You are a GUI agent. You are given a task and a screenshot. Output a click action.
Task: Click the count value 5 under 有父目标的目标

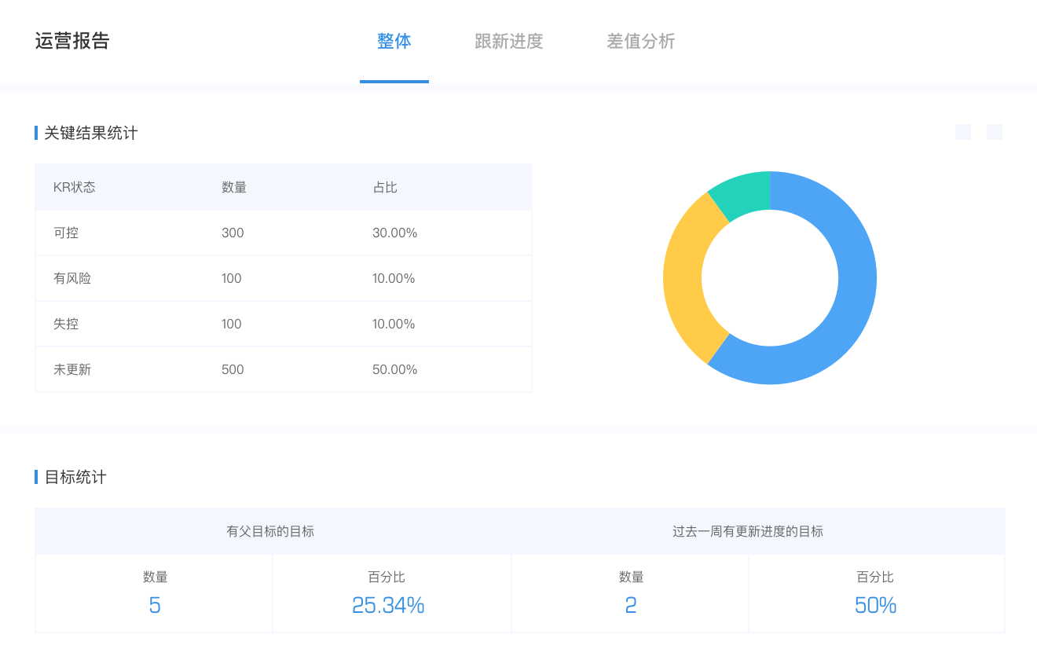click(155, 605)
